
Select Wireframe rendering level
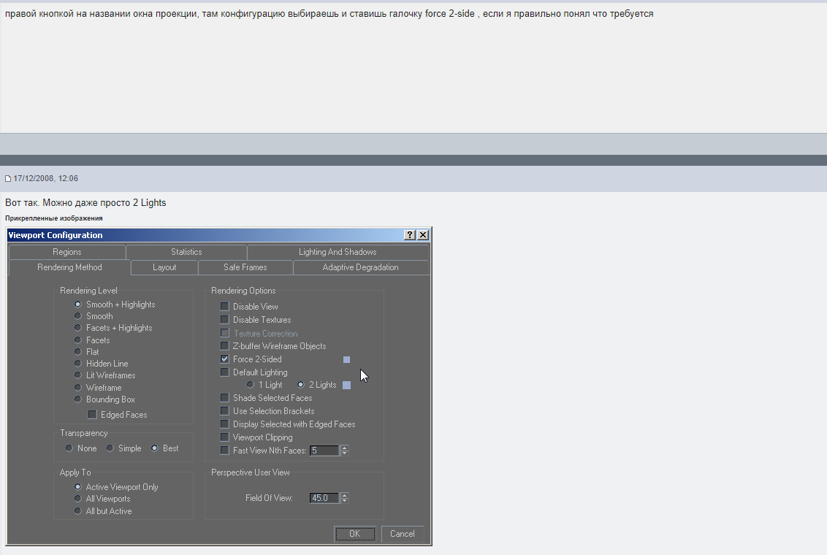tap(78, 388)
